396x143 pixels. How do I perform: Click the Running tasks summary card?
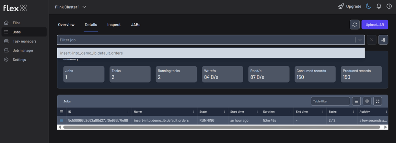[x=176, y=74]
